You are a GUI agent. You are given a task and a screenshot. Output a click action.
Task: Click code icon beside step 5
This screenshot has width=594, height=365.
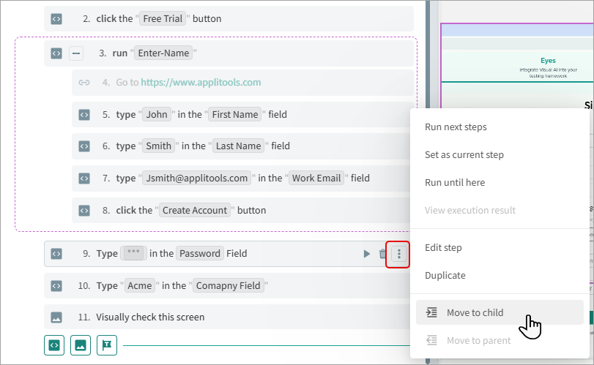tap(84, 114)
